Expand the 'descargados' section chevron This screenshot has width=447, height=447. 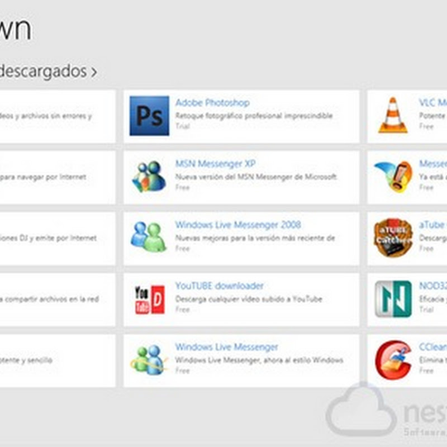click(94, 72)
